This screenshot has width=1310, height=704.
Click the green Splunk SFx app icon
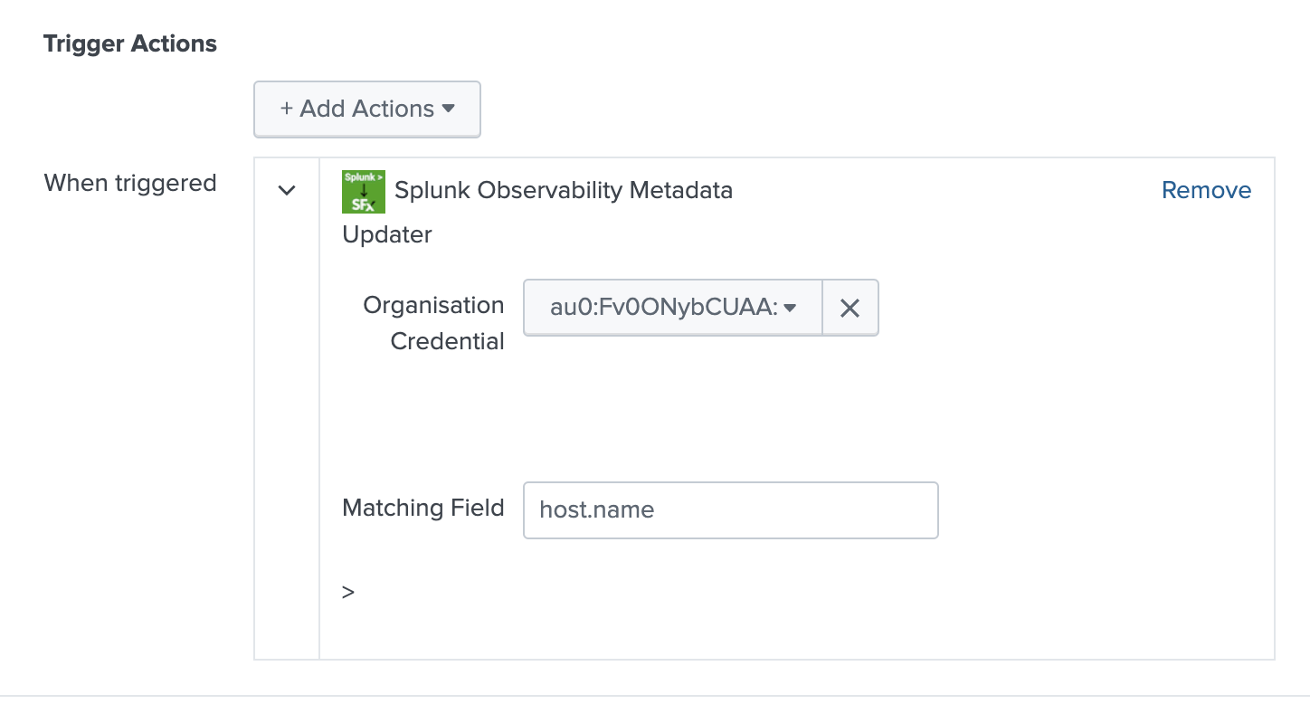click(x=364, y=191)
